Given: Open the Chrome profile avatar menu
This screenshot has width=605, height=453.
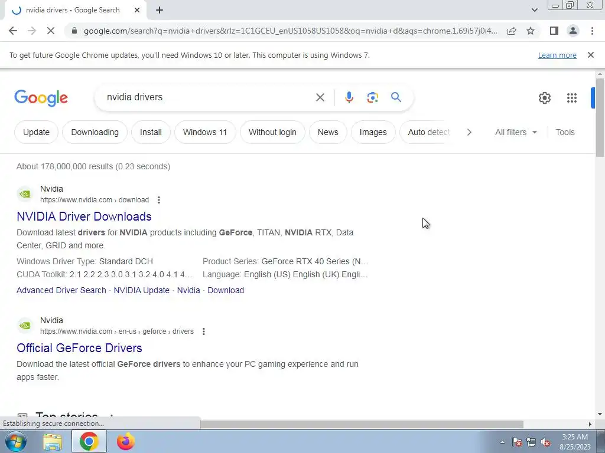Looking at the screenshot, I should [x=573, y=31].
